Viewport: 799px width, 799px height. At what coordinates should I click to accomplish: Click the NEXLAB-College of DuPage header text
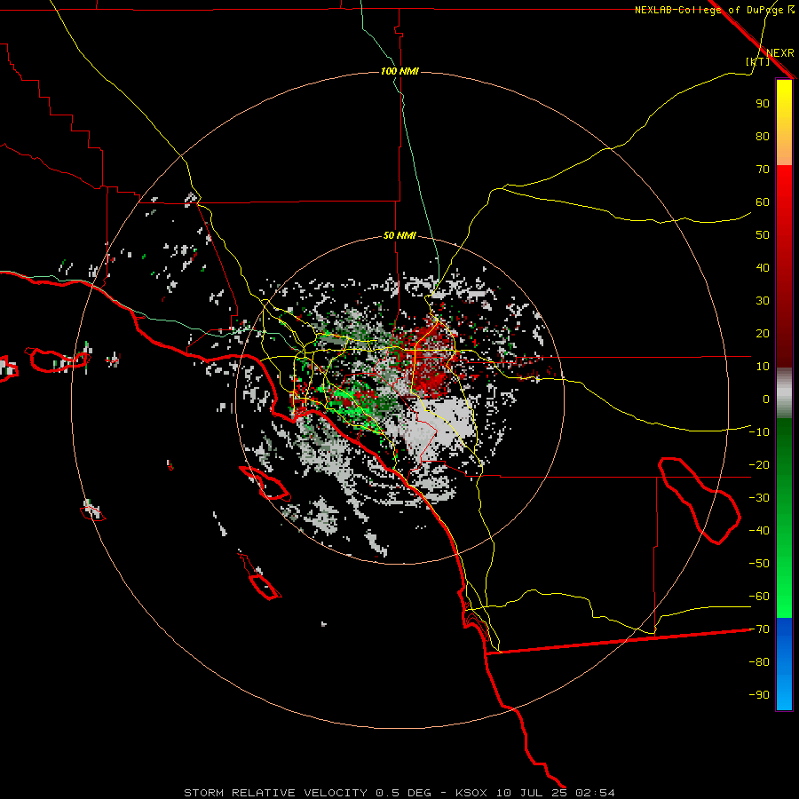point(714,10)
